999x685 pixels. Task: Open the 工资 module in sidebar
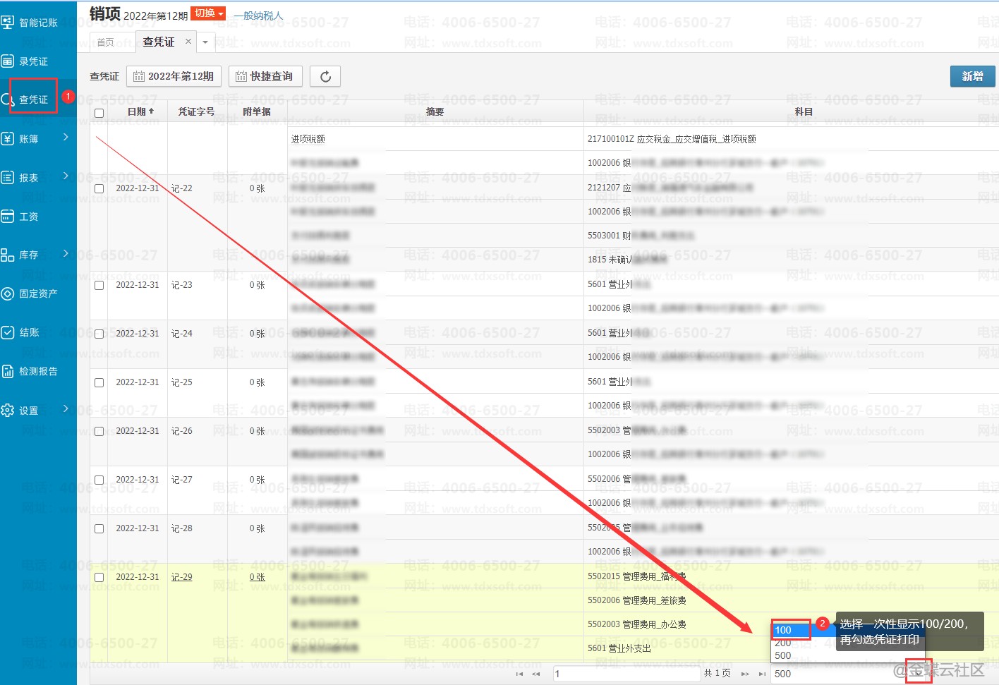click(x=28, y=217)
